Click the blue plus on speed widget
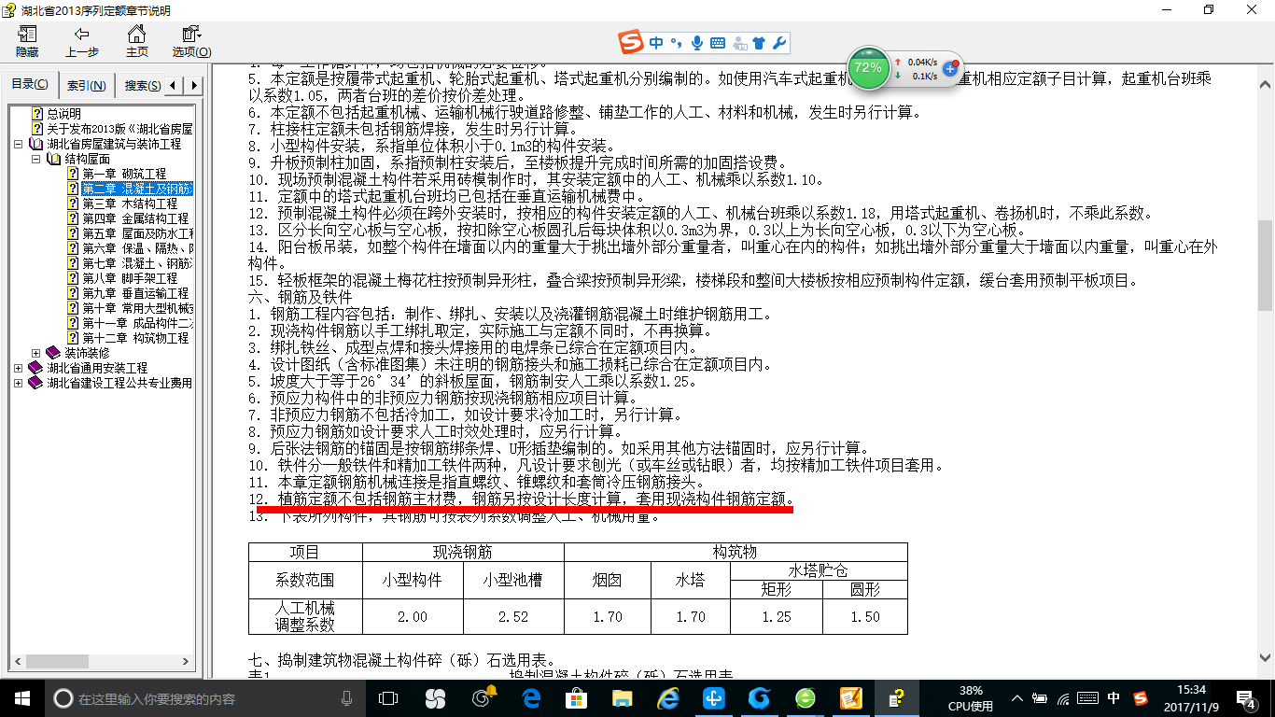The width and height of the screenshot is (1275, 717). tap(950, 68)
